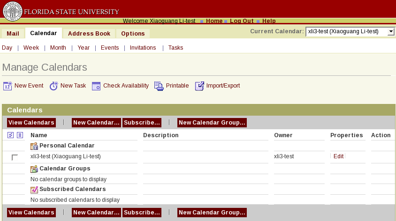
Task: Open the Address Book tab
Action: (89, 34)
